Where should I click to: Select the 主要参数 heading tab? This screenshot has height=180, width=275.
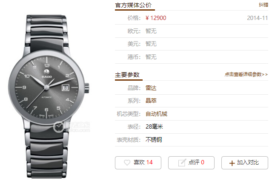tap(127, 75)
